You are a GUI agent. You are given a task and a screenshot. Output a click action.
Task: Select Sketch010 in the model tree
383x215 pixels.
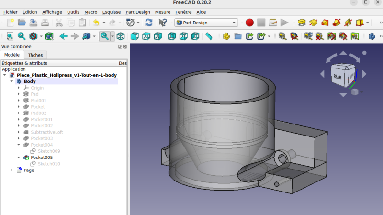(x=49, y=164)
